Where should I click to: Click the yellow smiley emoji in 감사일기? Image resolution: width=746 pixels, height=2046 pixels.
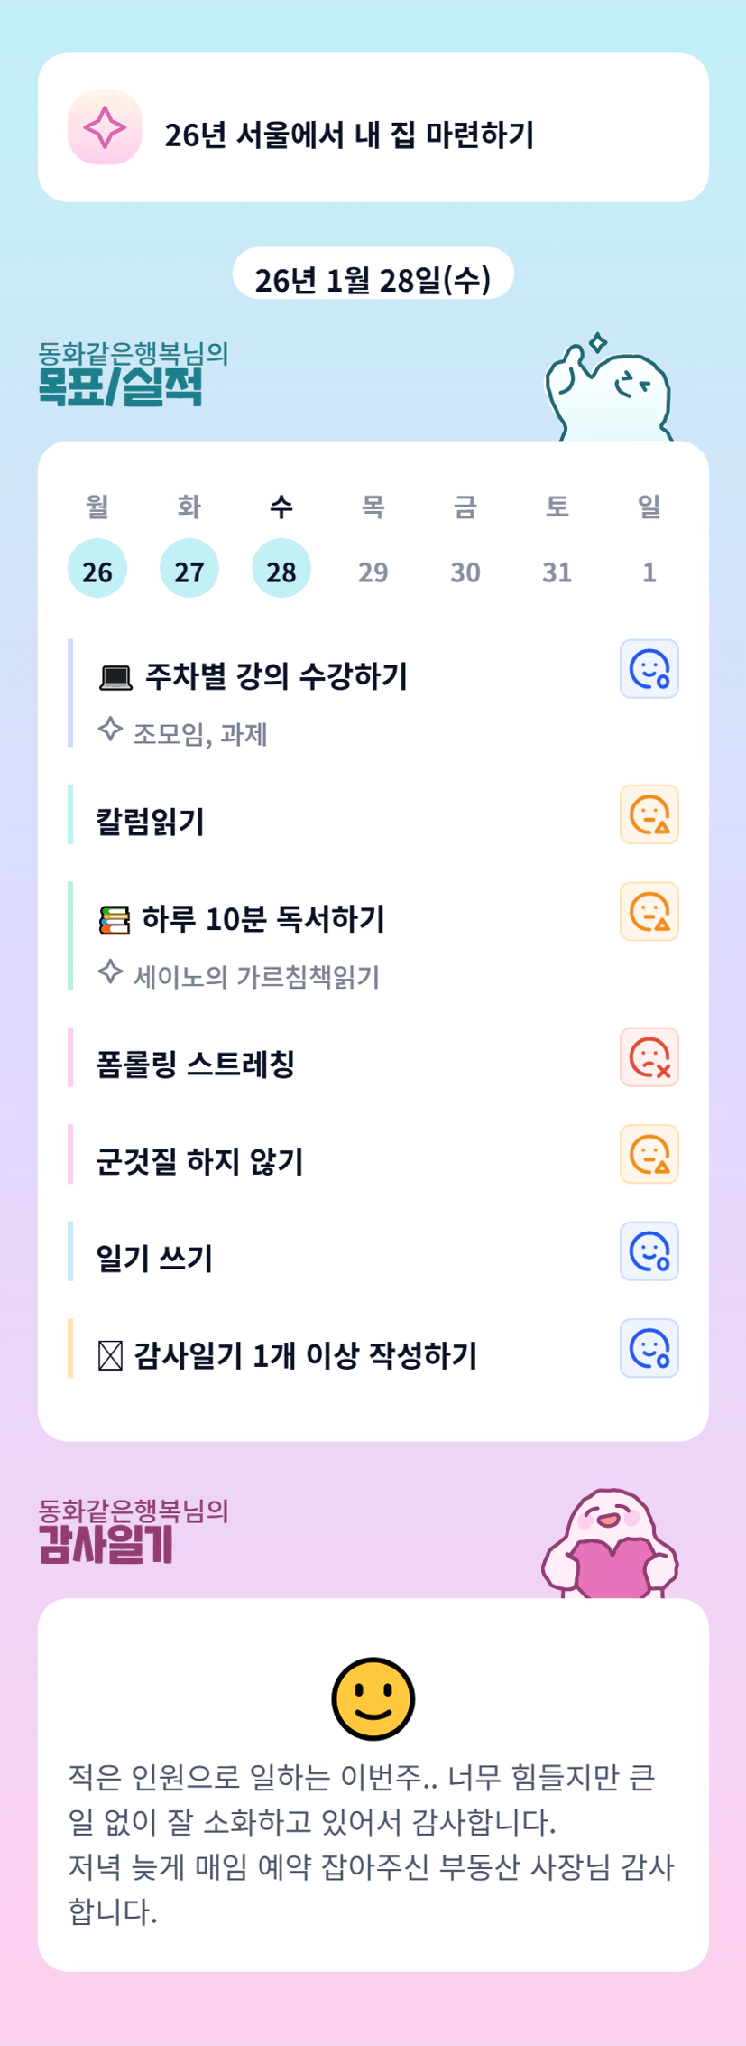(x=373, y=1698)
